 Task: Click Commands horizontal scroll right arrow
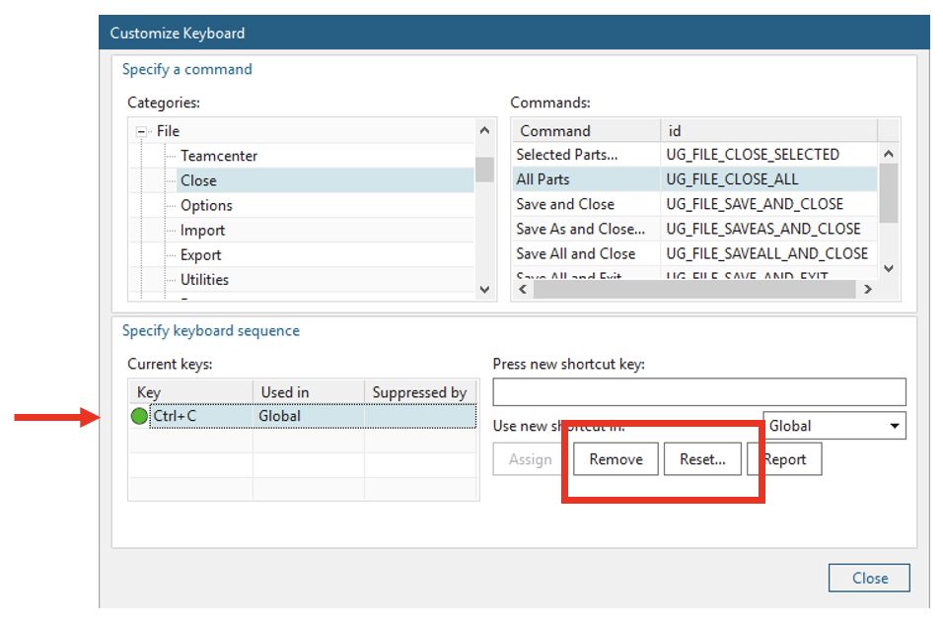point(867,290)
